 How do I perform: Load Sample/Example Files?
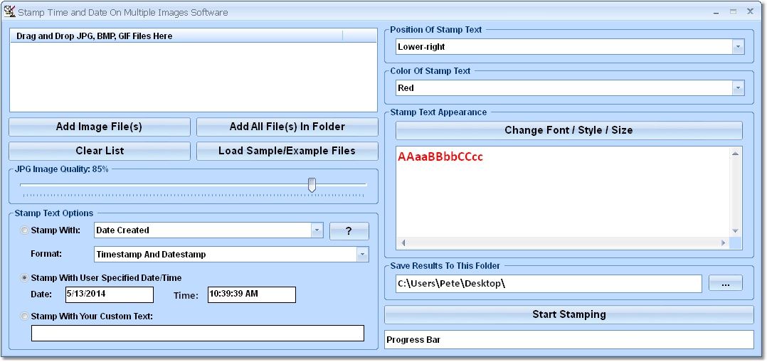(287, 151)
